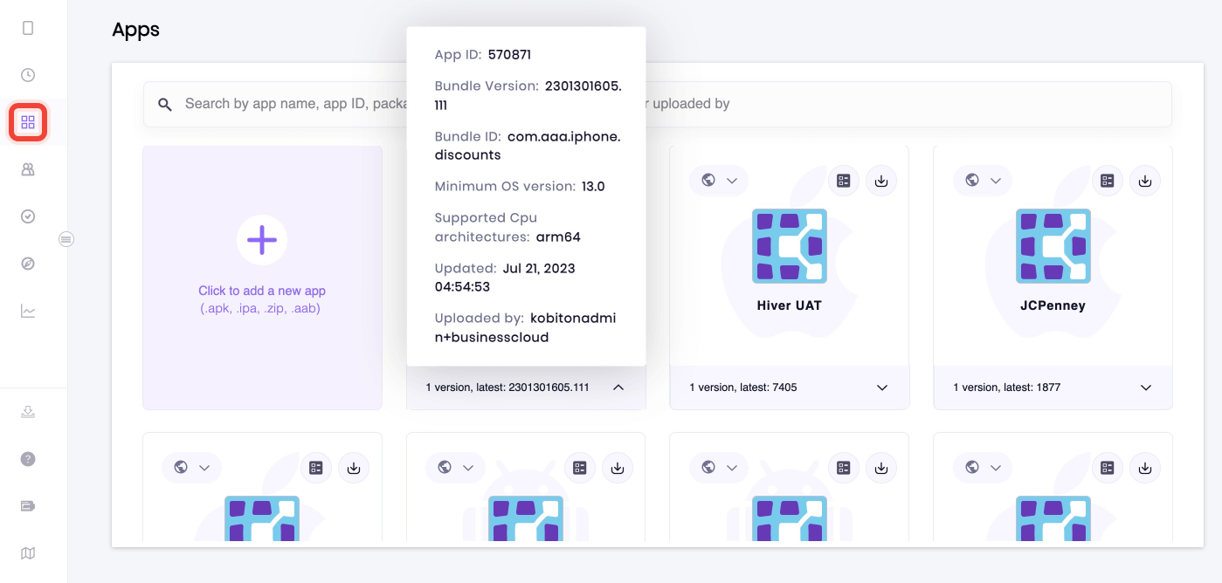
Task: Click the 'JCPenney' app name
Action: (x=1053, y=306)
